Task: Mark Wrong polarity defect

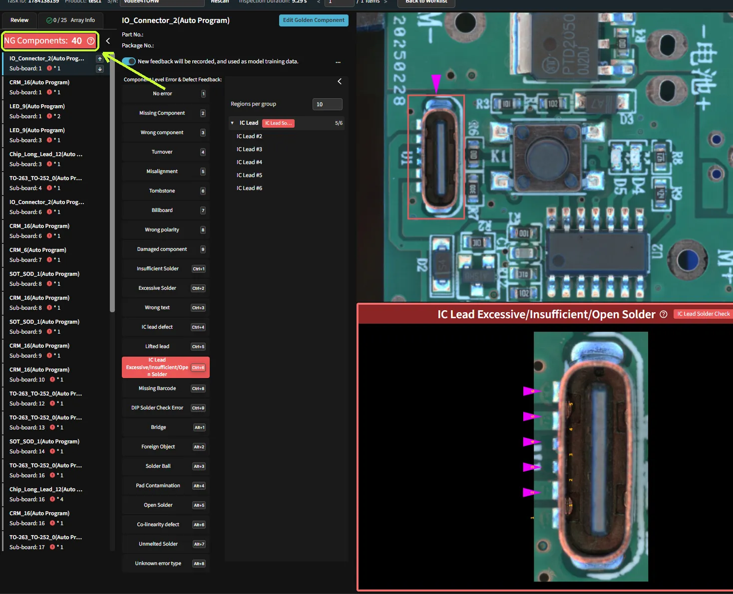Action: [166, 230]
